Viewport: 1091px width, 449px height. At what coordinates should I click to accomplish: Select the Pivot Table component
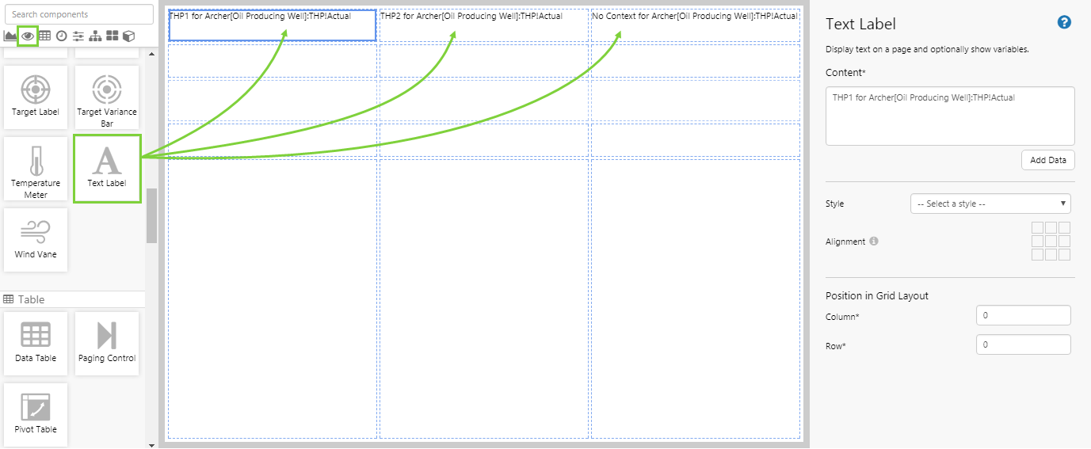36,414
